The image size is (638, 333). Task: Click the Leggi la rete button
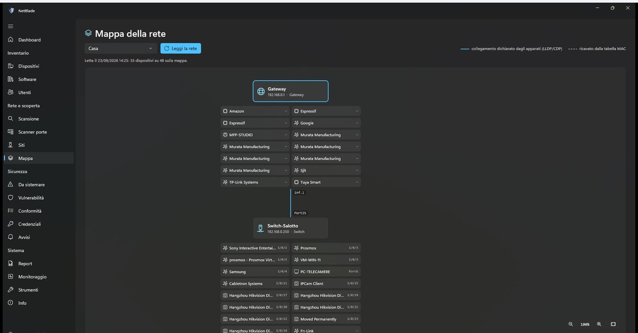(x=181, y=48)
